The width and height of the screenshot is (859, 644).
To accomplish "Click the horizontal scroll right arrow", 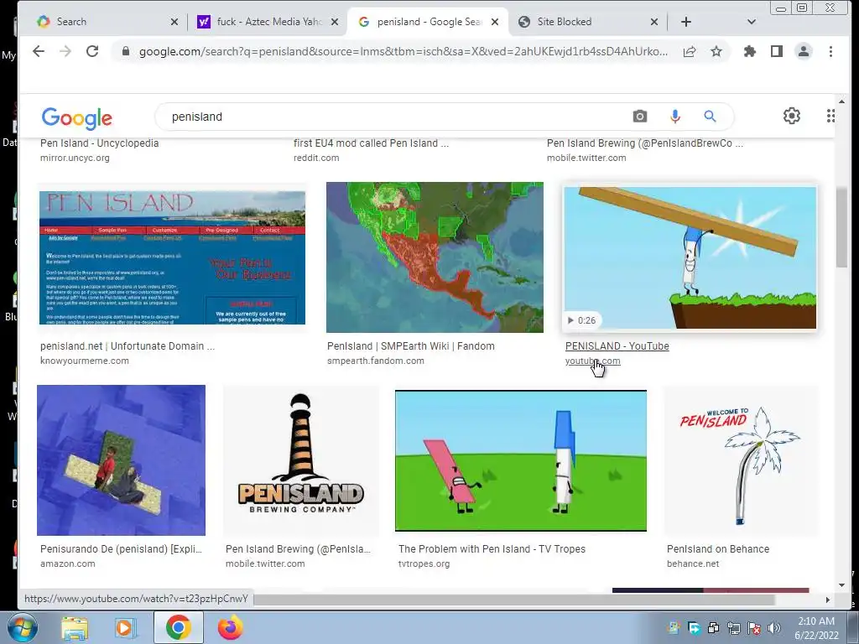I will tap(827, 600).
